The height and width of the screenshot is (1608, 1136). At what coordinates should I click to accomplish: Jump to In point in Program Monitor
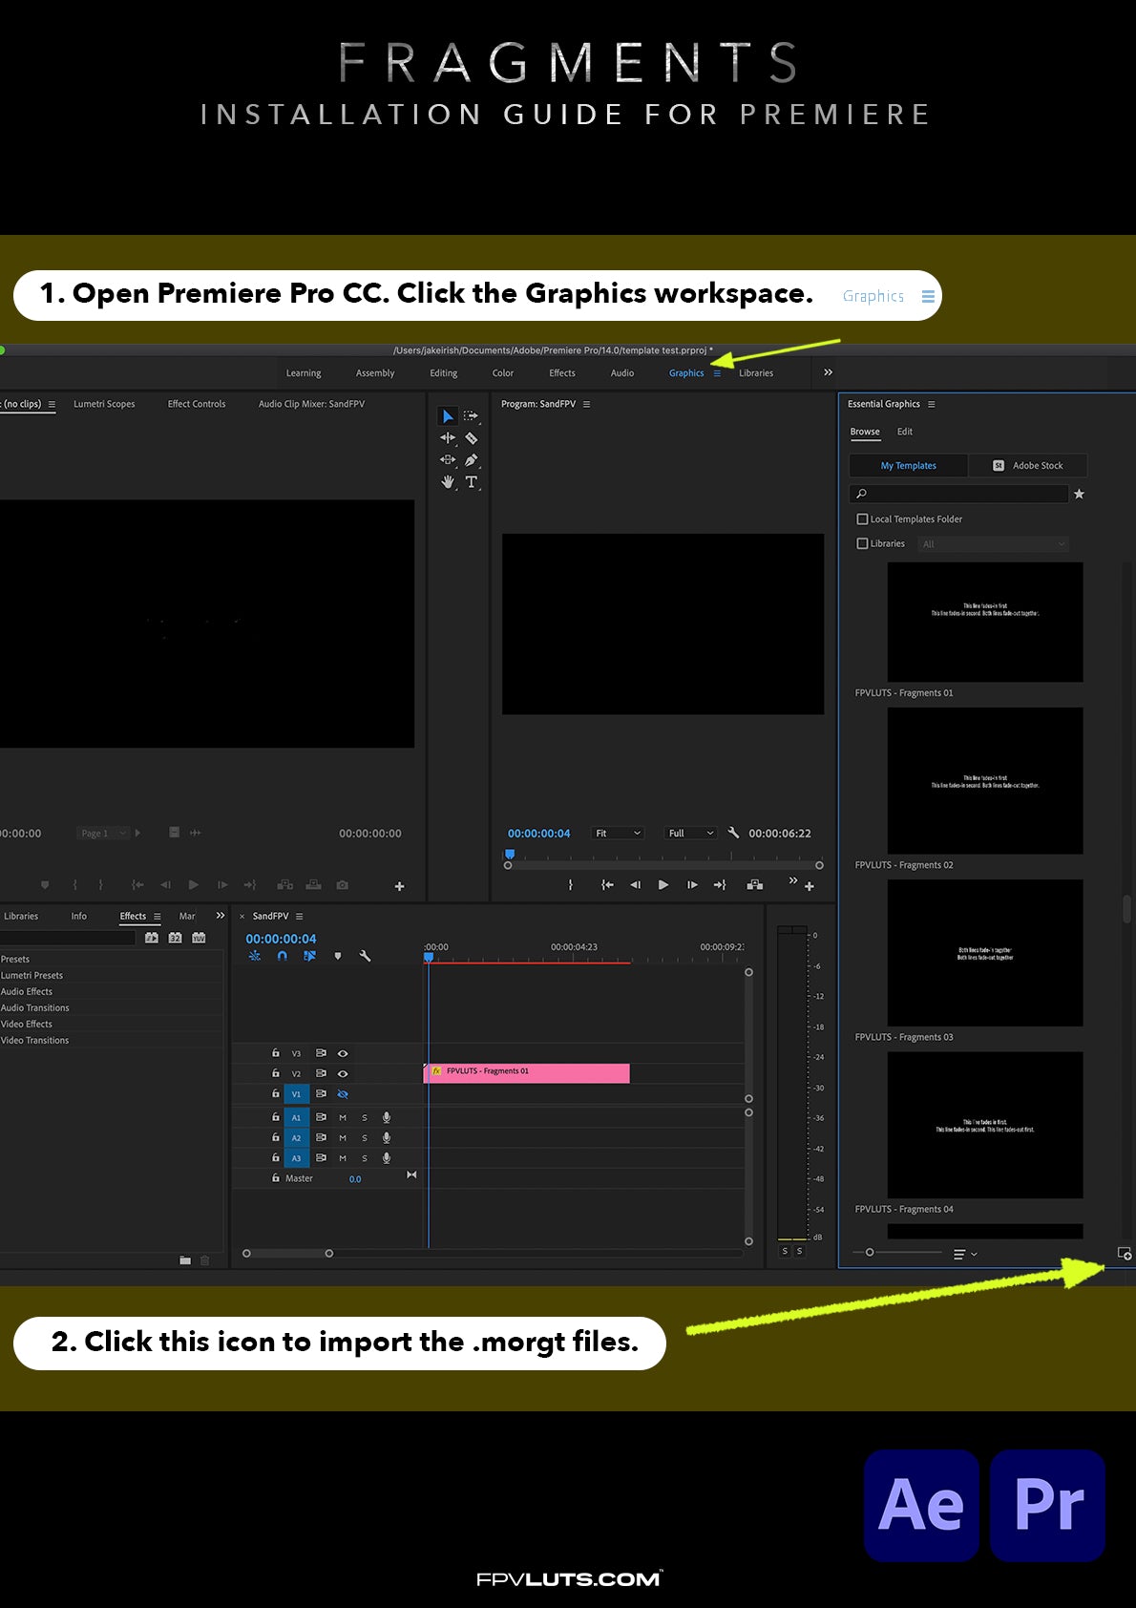607,885
